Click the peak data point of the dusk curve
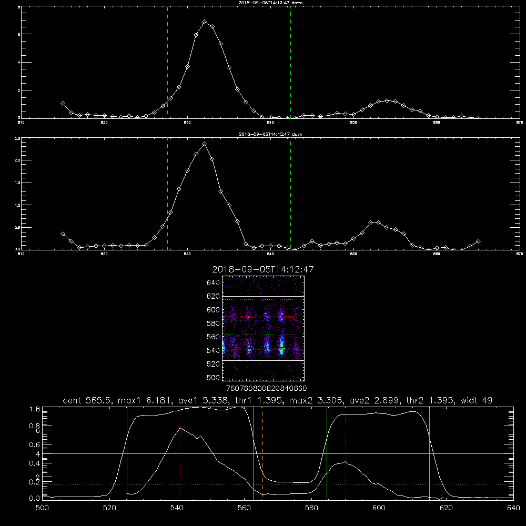The image size is (526, 526). [x=204, y=144]
